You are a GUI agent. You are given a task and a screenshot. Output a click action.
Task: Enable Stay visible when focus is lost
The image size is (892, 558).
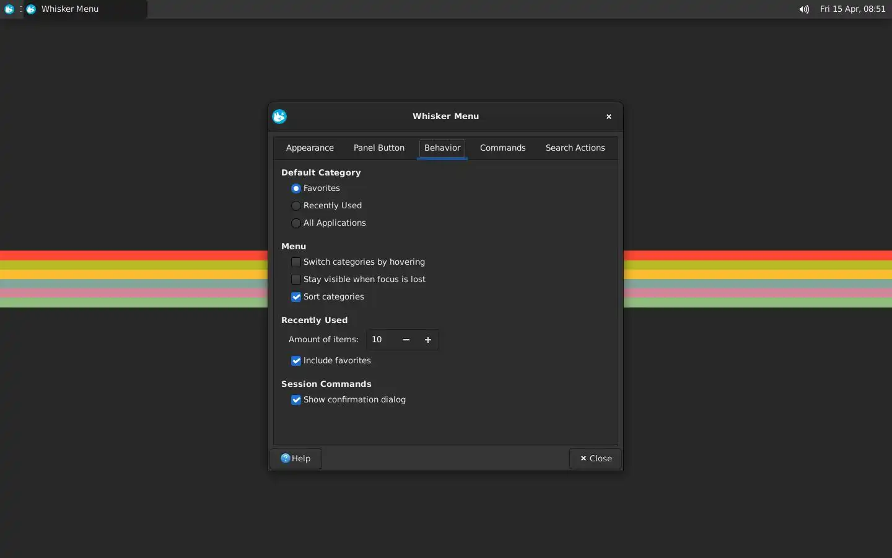point(358,280)
